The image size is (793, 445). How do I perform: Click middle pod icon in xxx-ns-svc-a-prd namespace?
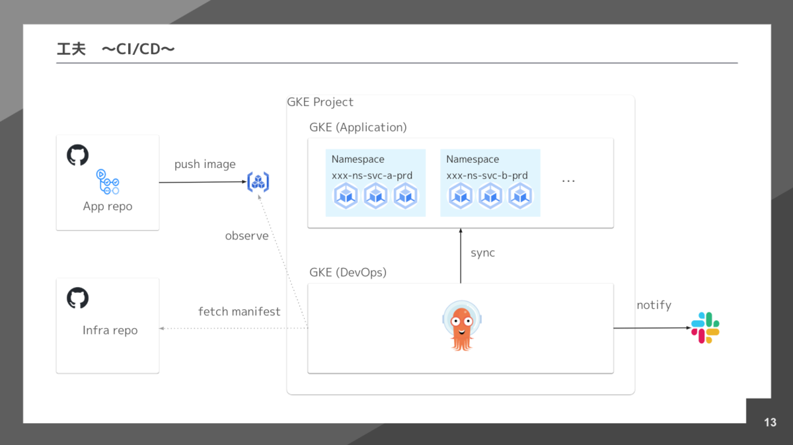(375, 196)
